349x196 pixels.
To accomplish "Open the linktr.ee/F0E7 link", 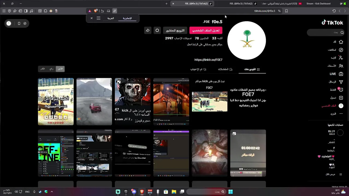I will [x=208, y=60].
